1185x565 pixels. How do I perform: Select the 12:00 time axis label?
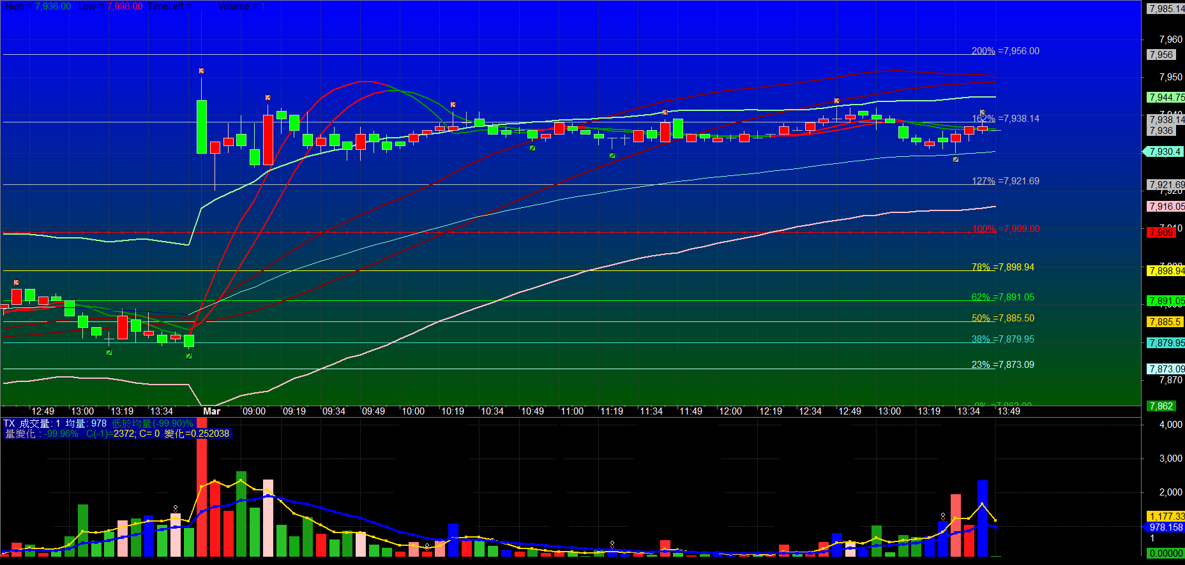click(x=730, y=411)
